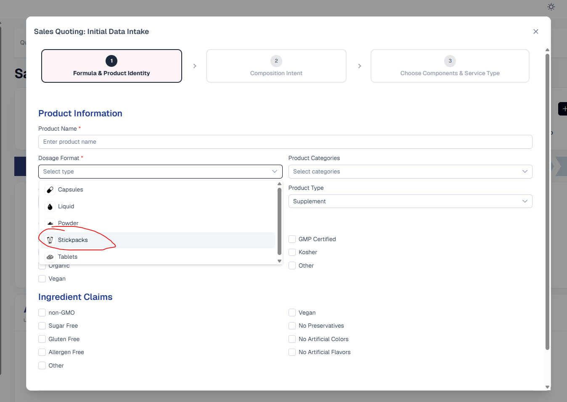Click the dialog's vertical scrollbar thumb
This screenshot has width=567, height=402.
(547, 202)
